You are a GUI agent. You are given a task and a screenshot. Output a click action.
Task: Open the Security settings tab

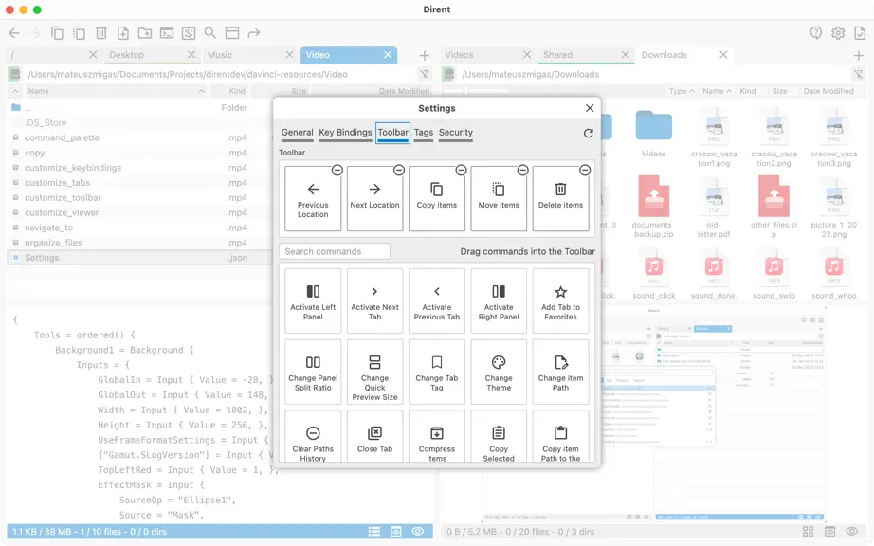(x=455, y=133)
